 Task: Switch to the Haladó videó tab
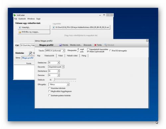(x=72, y=56)
